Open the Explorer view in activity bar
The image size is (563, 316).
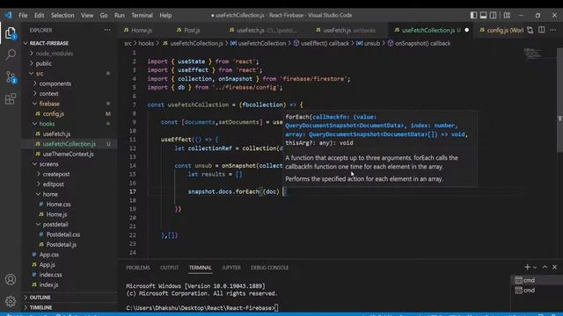[11, 33]
